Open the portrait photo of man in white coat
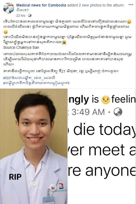This screenshot has height=204, width=136. click(x=34, y=146)
